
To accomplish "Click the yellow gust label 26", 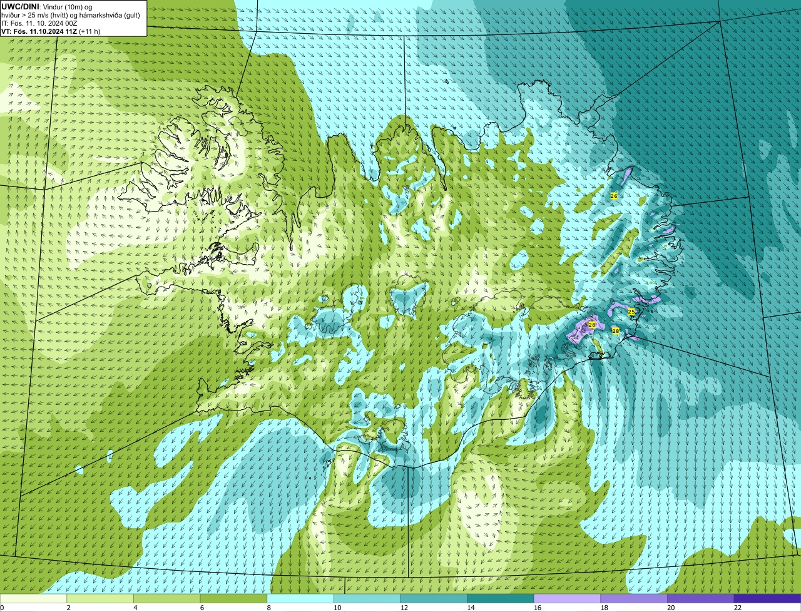I will (x=613, y=196).
